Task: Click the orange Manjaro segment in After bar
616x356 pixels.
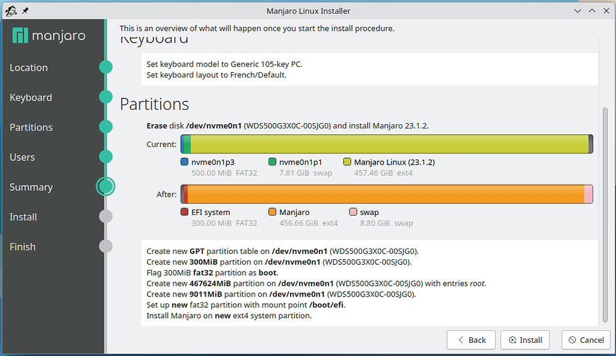Action: point(385,194)
